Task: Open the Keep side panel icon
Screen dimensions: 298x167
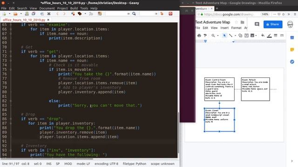Action: pos(292,50)
